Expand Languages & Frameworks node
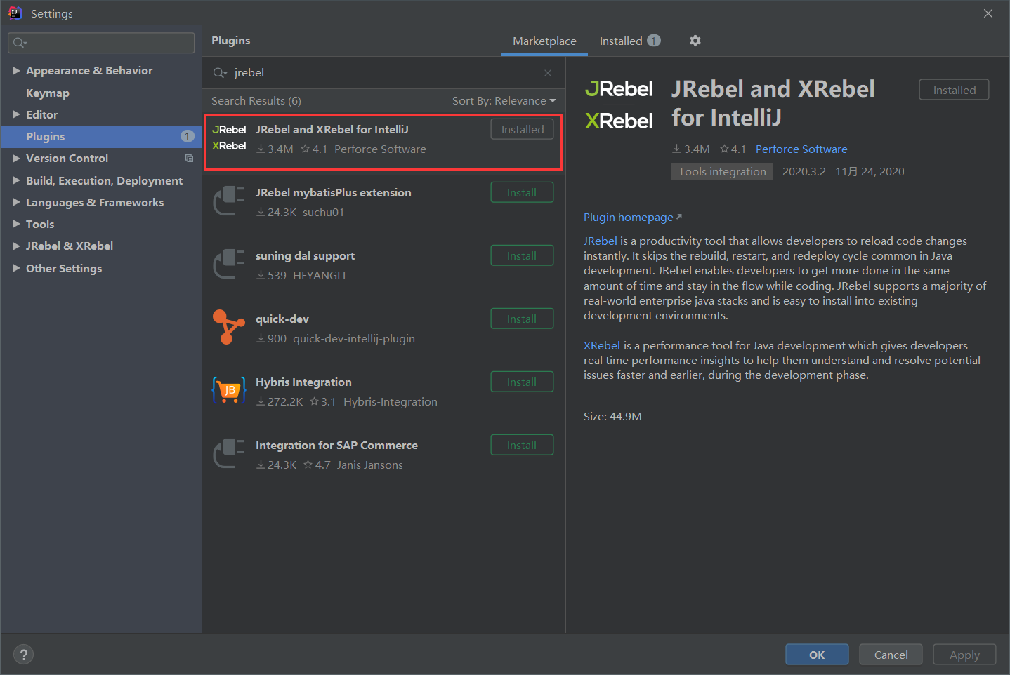 point(16,202)
